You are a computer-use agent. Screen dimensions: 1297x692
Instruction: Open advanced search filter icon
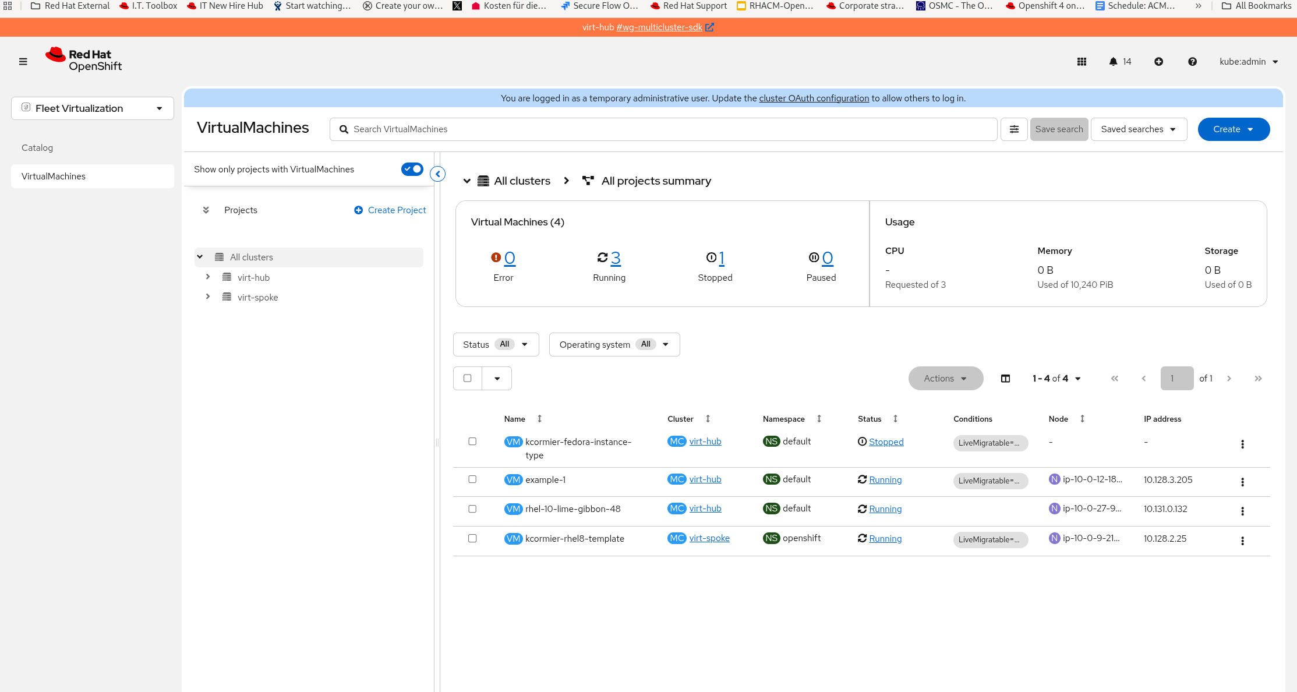click(1014, 129)
